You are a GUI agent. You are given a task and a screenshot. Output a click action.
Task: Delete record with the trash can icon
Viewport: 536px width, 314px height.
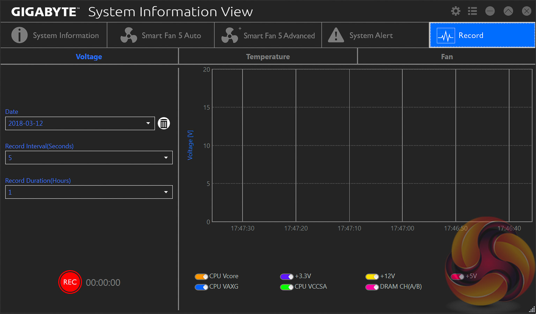[164, 123]
